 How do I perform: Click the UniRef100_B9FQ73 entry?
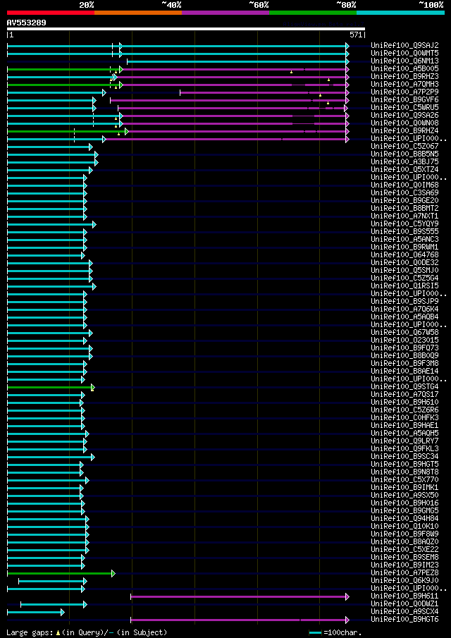tap(405, 348)
